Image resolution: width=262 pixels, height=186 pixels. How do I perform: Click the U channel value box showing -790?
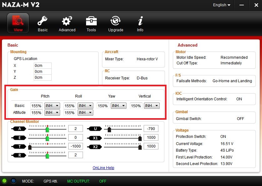(x=151, y=128)
